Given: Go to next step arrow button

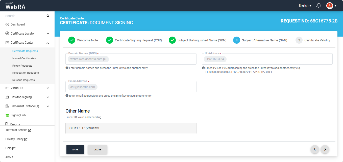Looking at the screenshot, I should (x=325, y=149).
